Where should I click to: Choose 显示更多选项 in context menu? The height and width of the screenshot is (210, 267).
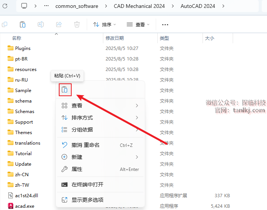pos(100,200)
